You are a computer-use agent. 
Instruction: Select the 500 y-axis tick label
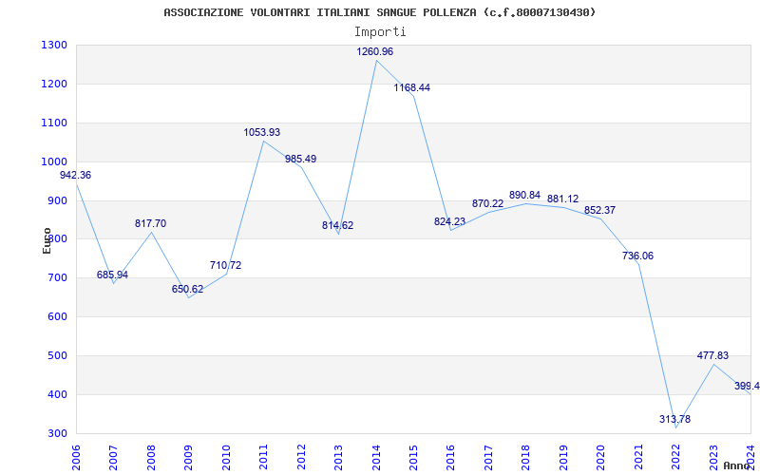[x=57, y=355]
